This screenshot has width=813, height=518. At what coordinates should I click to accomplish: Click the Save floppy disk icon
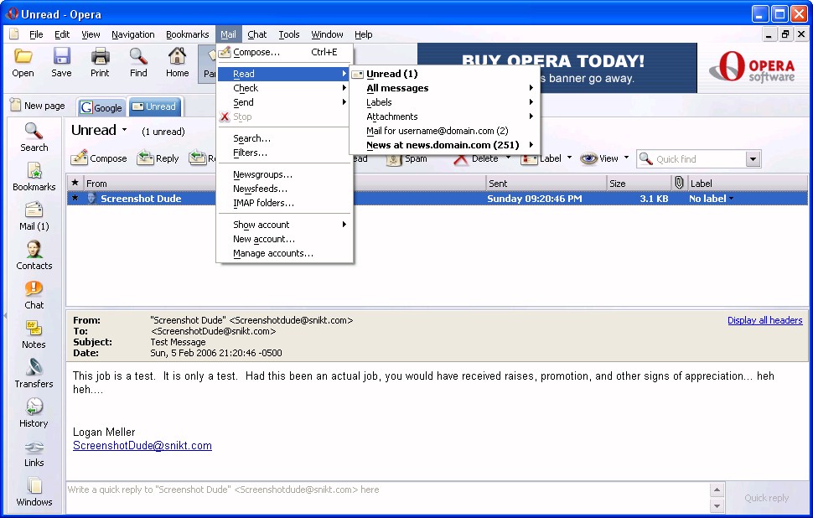tap(61, 56)
